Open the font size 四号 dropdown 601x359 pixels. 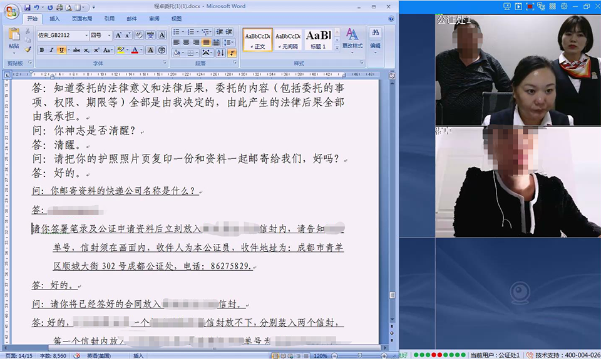pos(109,35)
